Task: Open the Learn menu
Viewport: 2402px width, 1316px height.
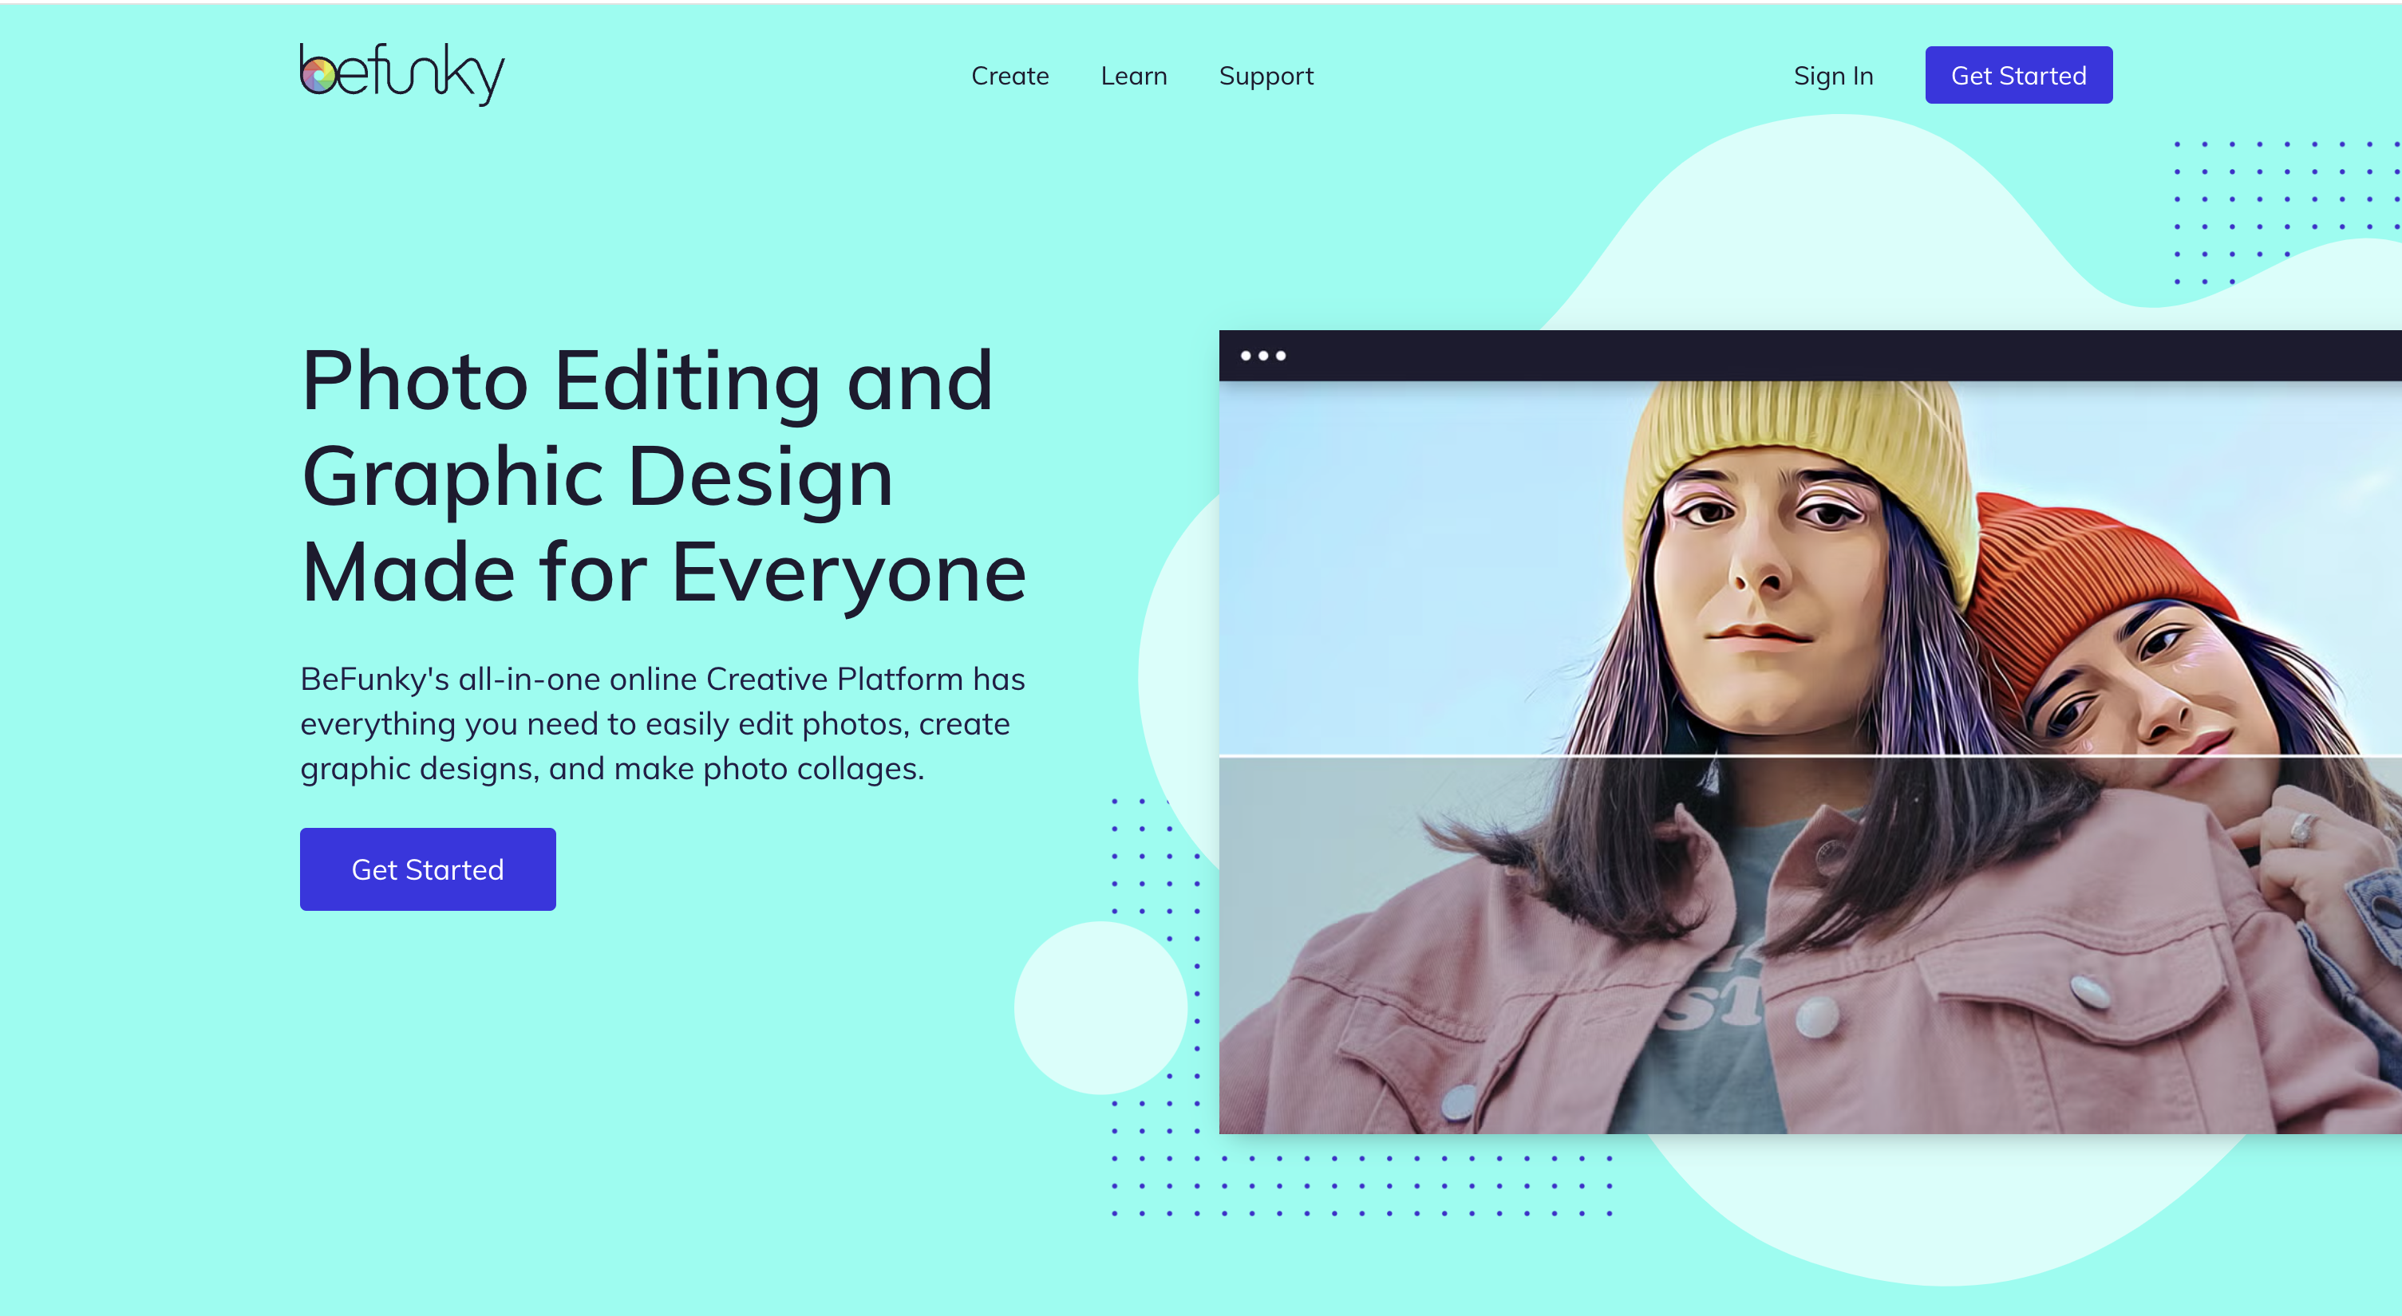Action: (x=1134, y=76)
